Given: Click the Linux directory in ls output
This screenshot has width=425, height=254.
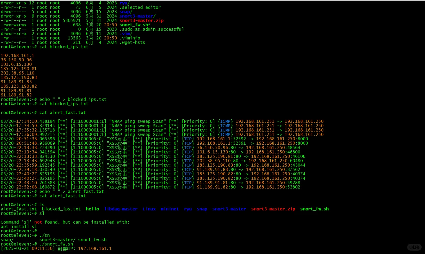Looking at the screenshot, I should 149,209.
